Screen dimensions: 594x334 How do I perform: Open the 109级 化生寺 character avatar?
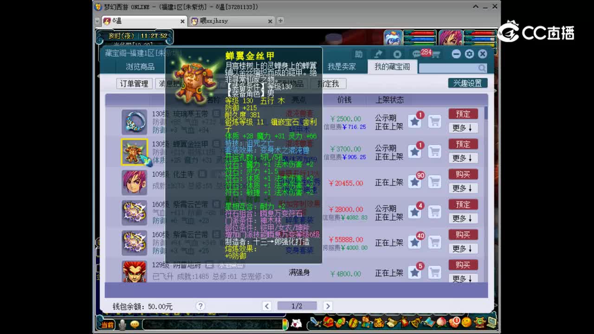pyautogui.click(x=135, y=182)
